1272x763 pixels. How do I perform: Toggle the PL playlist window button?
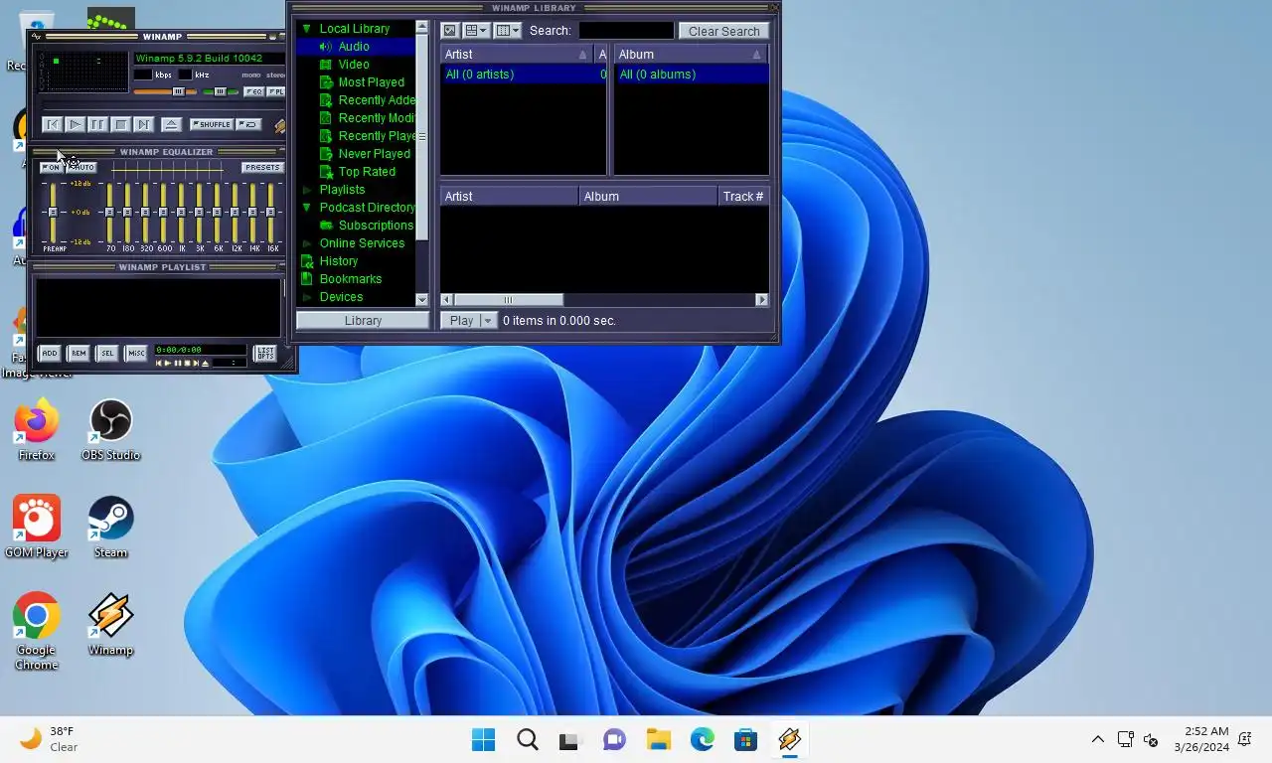(275, 91)
